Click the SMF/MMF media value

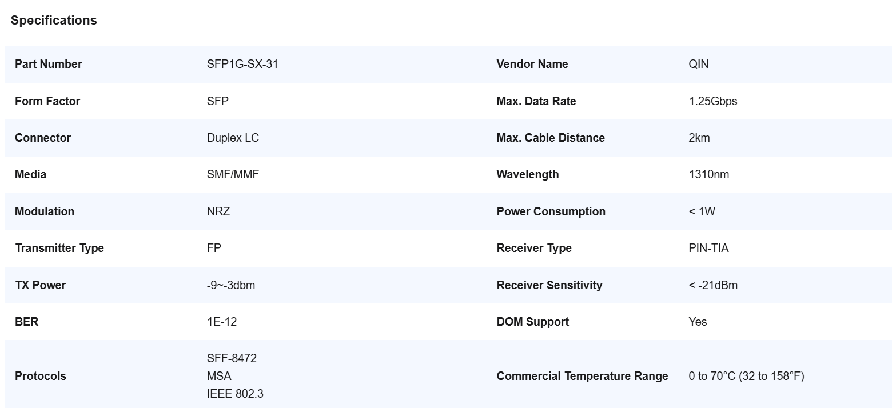click(x=233, y=174)
